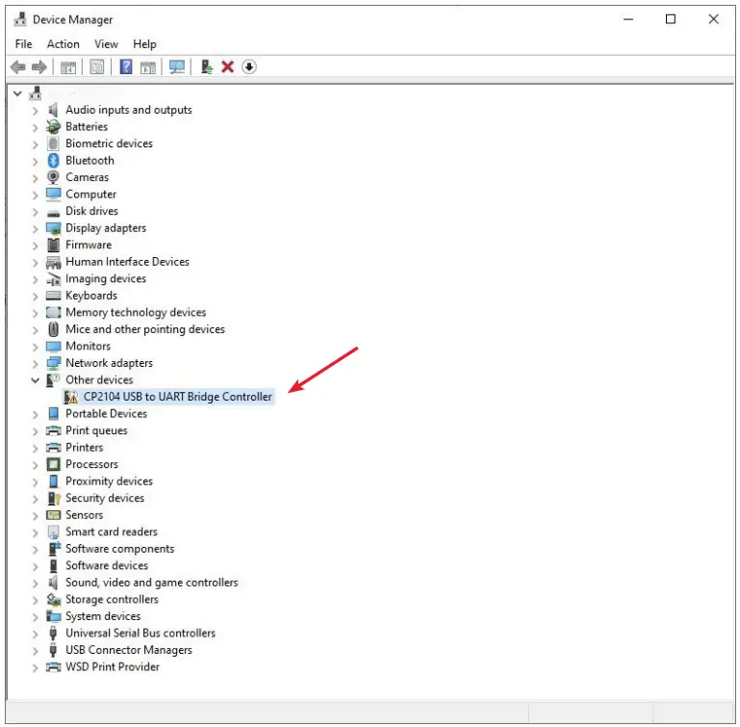Click Mice and other pointing devices icon
Screen dimensions: 740x727
coord(53,329)
